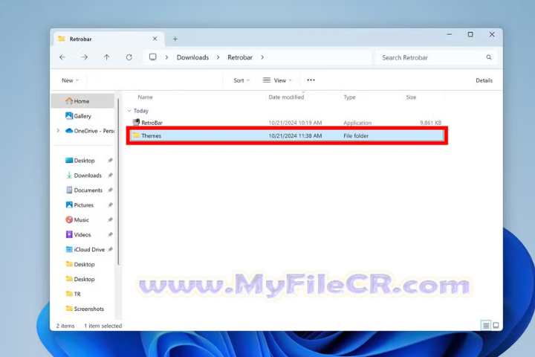
Task: Expand chevron after Downloads in address bar
Action: pos(218,57)
